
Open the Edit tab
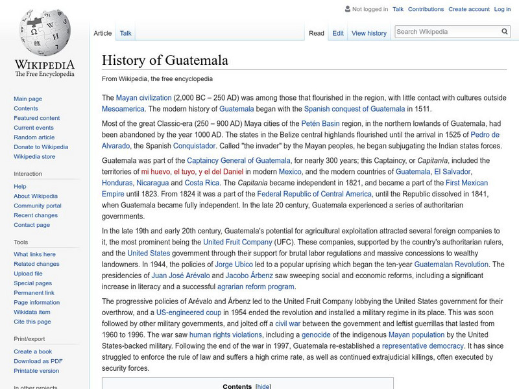coord(338,33)
